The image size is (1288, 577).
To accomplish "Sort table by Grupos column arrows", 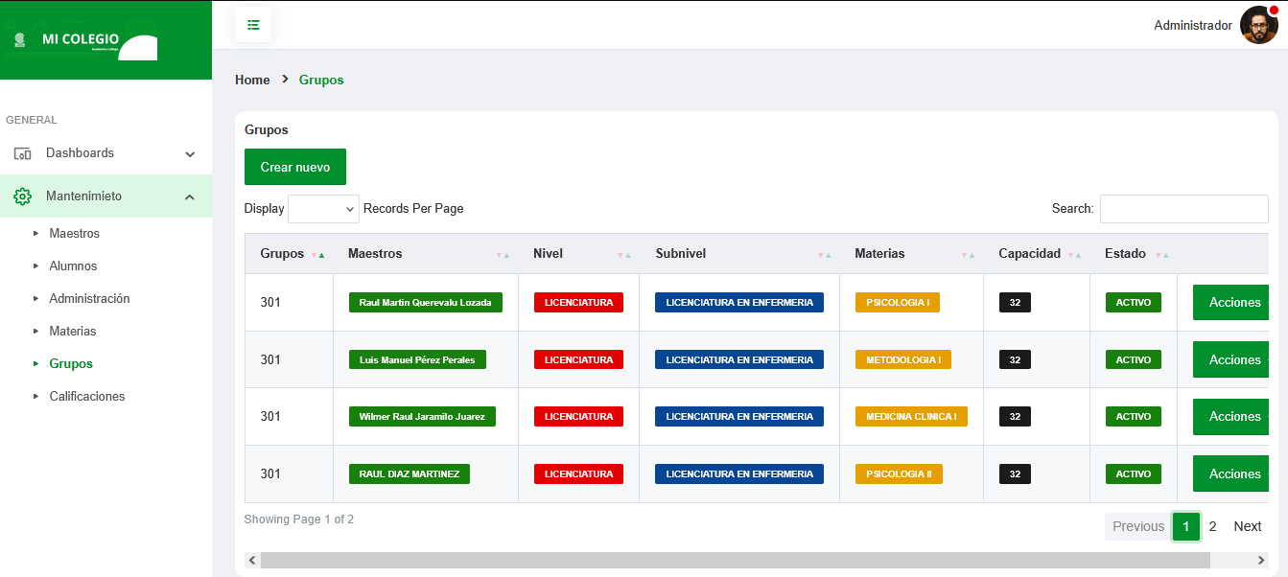I will point(318,255).
